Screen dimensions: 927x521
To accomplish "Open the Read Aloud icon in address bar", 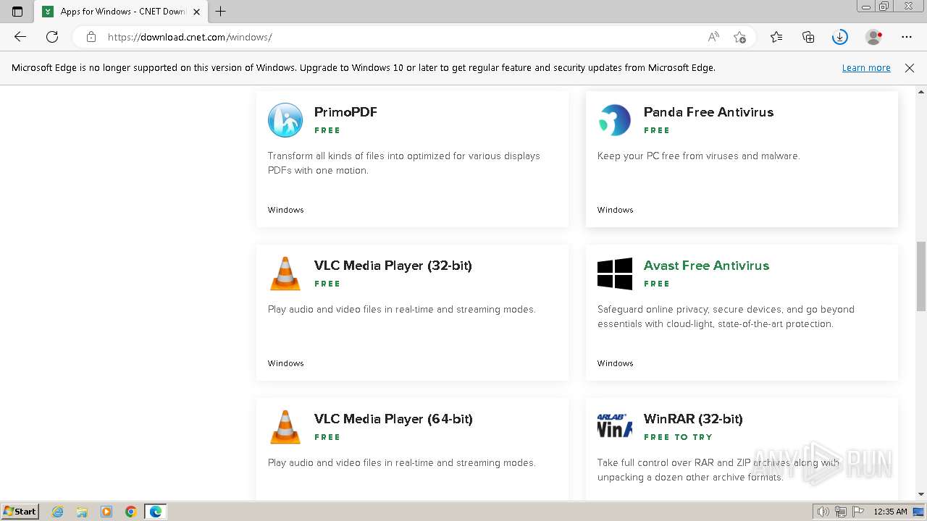I will click(x=713, y=37).
